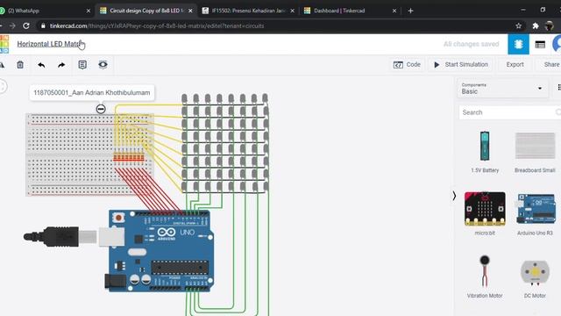The width and height of the screenshot is (561, 316).
Task: Click the Export button
Action: 515,65
